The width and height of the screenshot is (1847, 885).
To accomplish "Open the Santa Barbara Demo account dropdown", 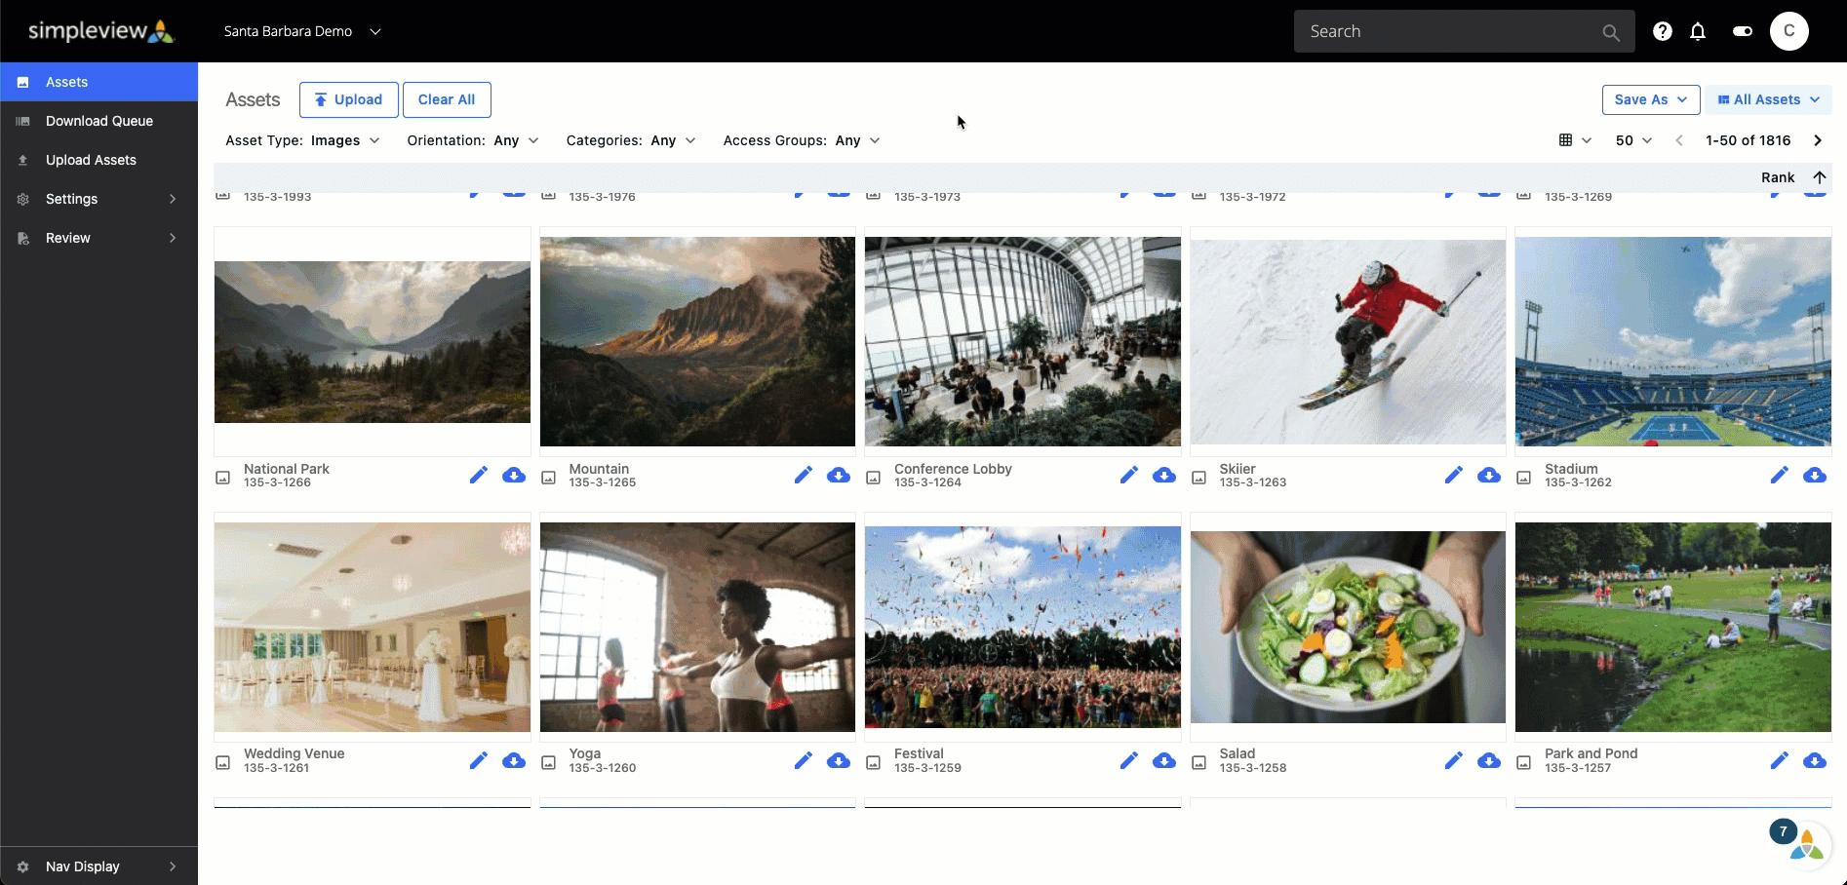I will [x=302, y=31].
